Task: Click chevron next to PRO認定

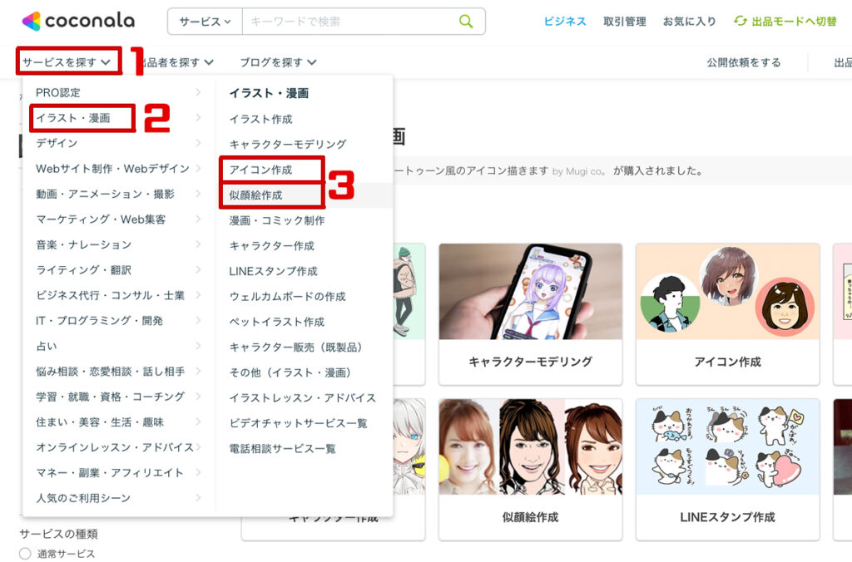Action: pos(198,92)
